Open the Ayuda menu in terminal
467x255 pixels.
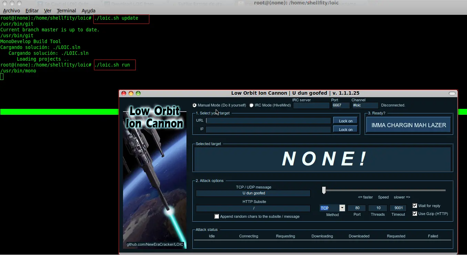coord(89,11)
